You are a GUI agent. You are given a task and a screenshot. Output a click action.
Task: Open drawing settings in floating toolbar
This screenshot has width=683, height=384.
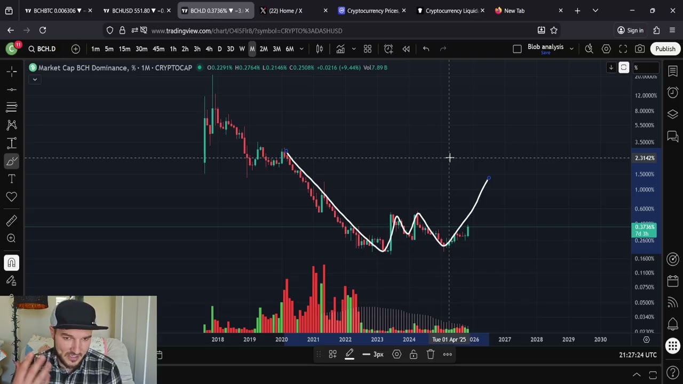click(x=396, y=355)
